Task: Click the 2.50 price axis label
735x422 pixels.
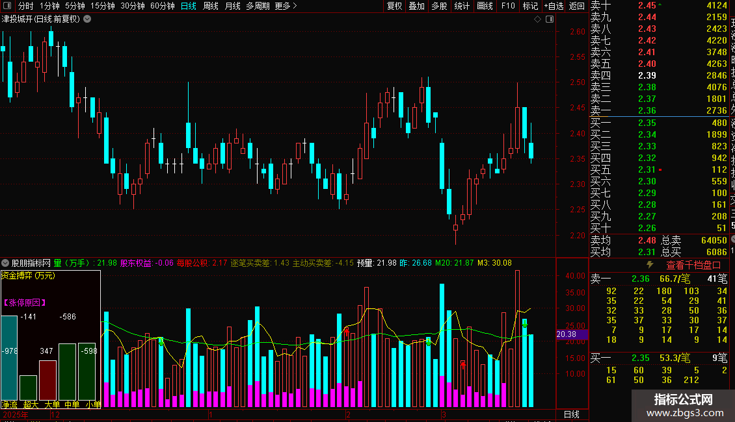Action: tap(578, 82)
